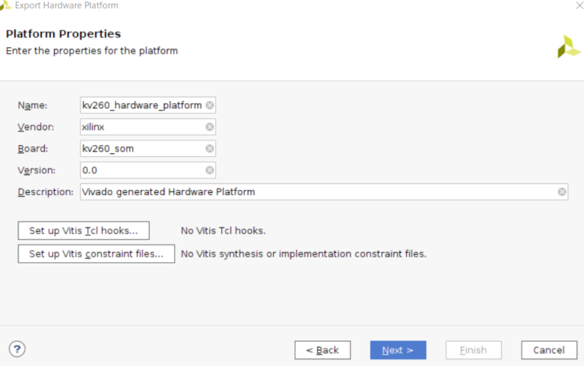Cancel the platform export wizard
This screenshot has width=584, height=366.
coord(548,350)
